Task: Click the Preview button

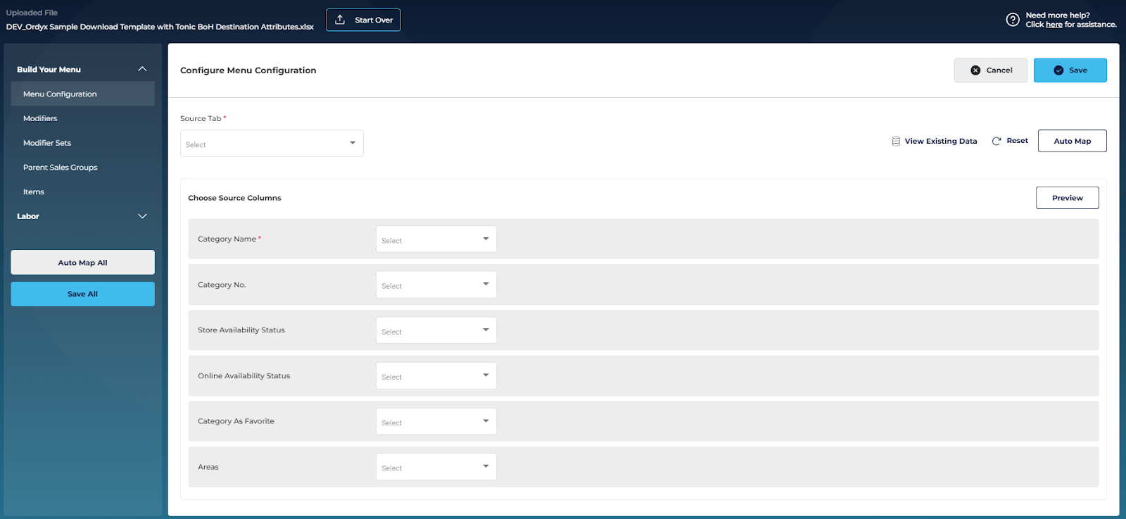Action: point(1068,198)
